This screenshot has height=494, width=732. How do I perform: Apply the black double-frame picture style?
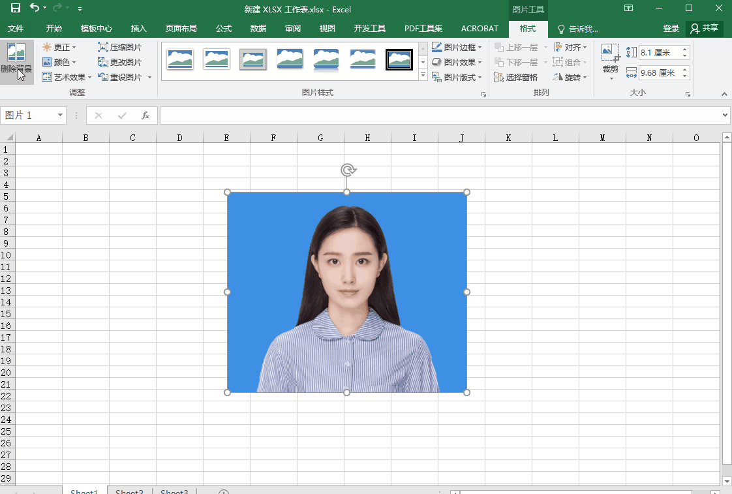click(399, 59)
